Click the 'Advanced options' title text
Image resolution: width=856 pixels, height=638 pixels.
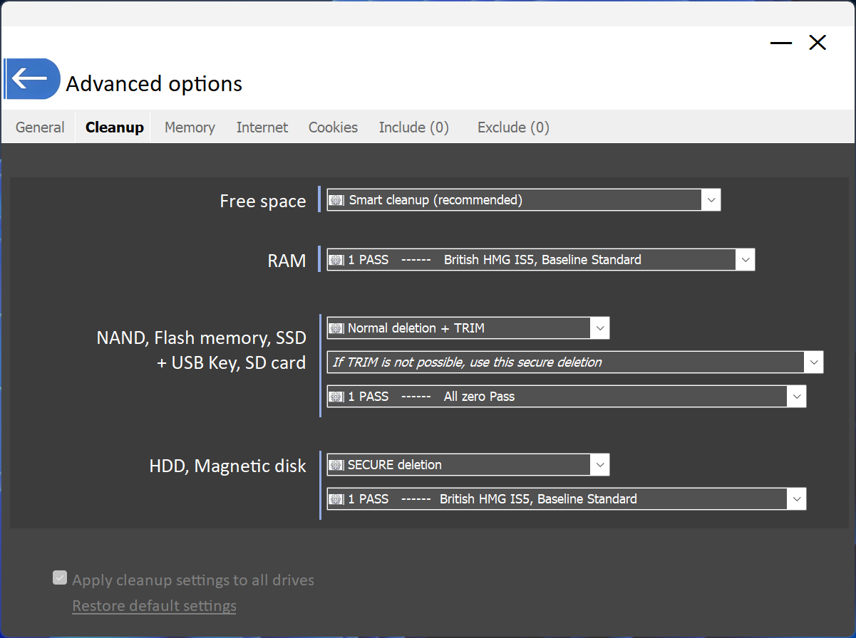[154, 84]
